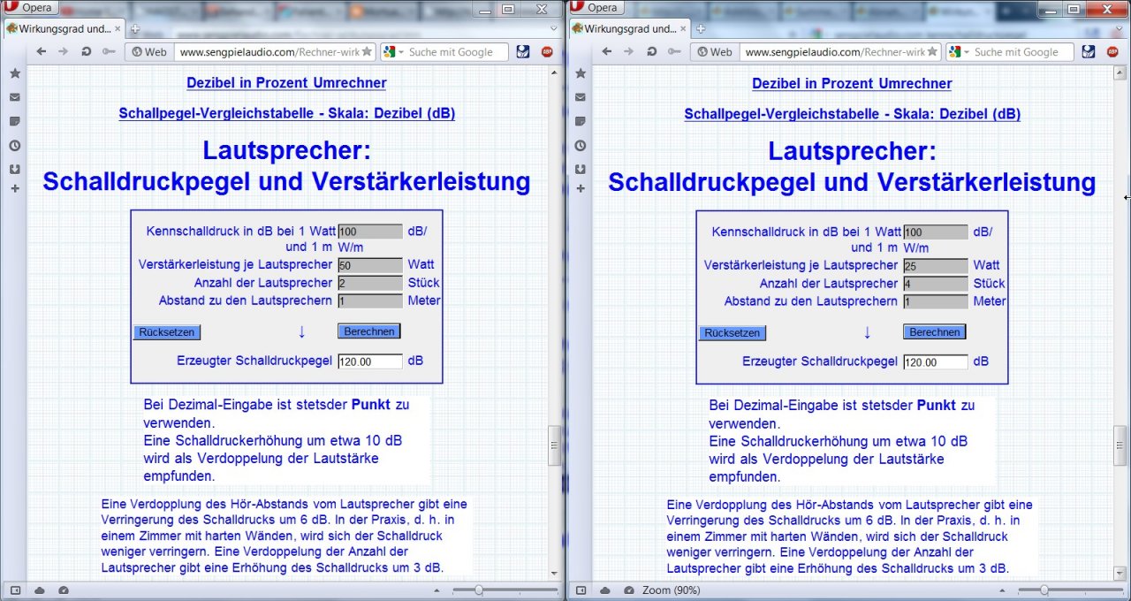Screen dimensions: 1131x601
Task: Edit Verstärkerleistung field showing 50
Action: click(369, 265)
